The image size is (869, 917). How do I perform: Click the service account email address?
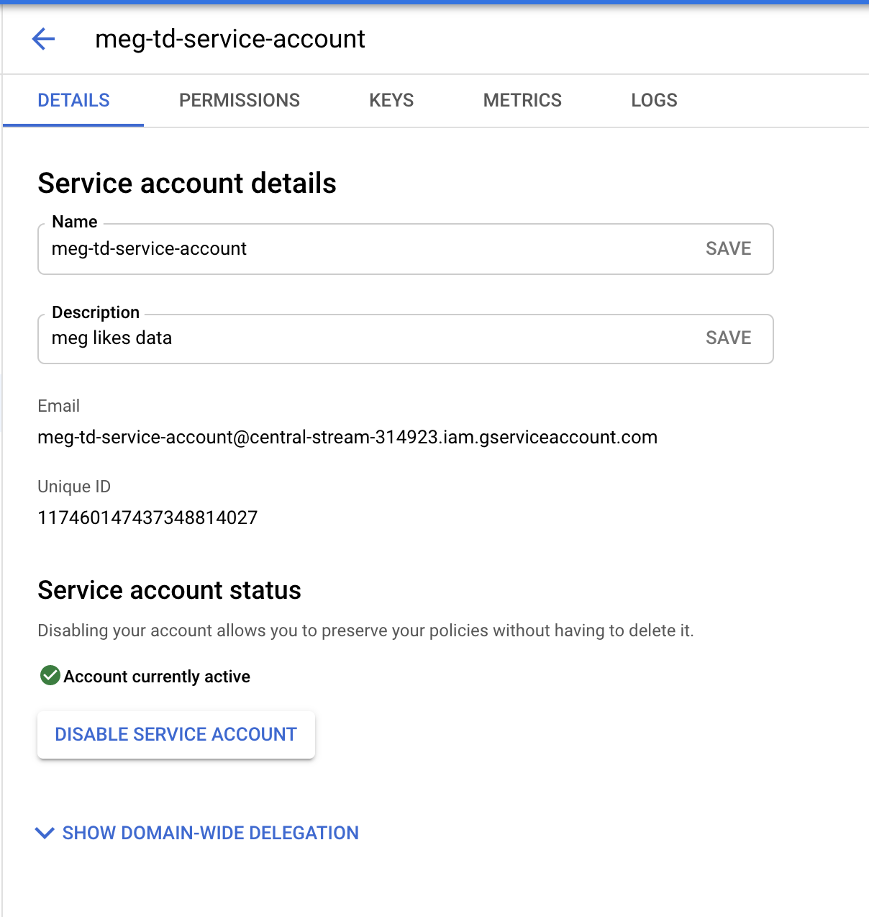pos(347,438)
